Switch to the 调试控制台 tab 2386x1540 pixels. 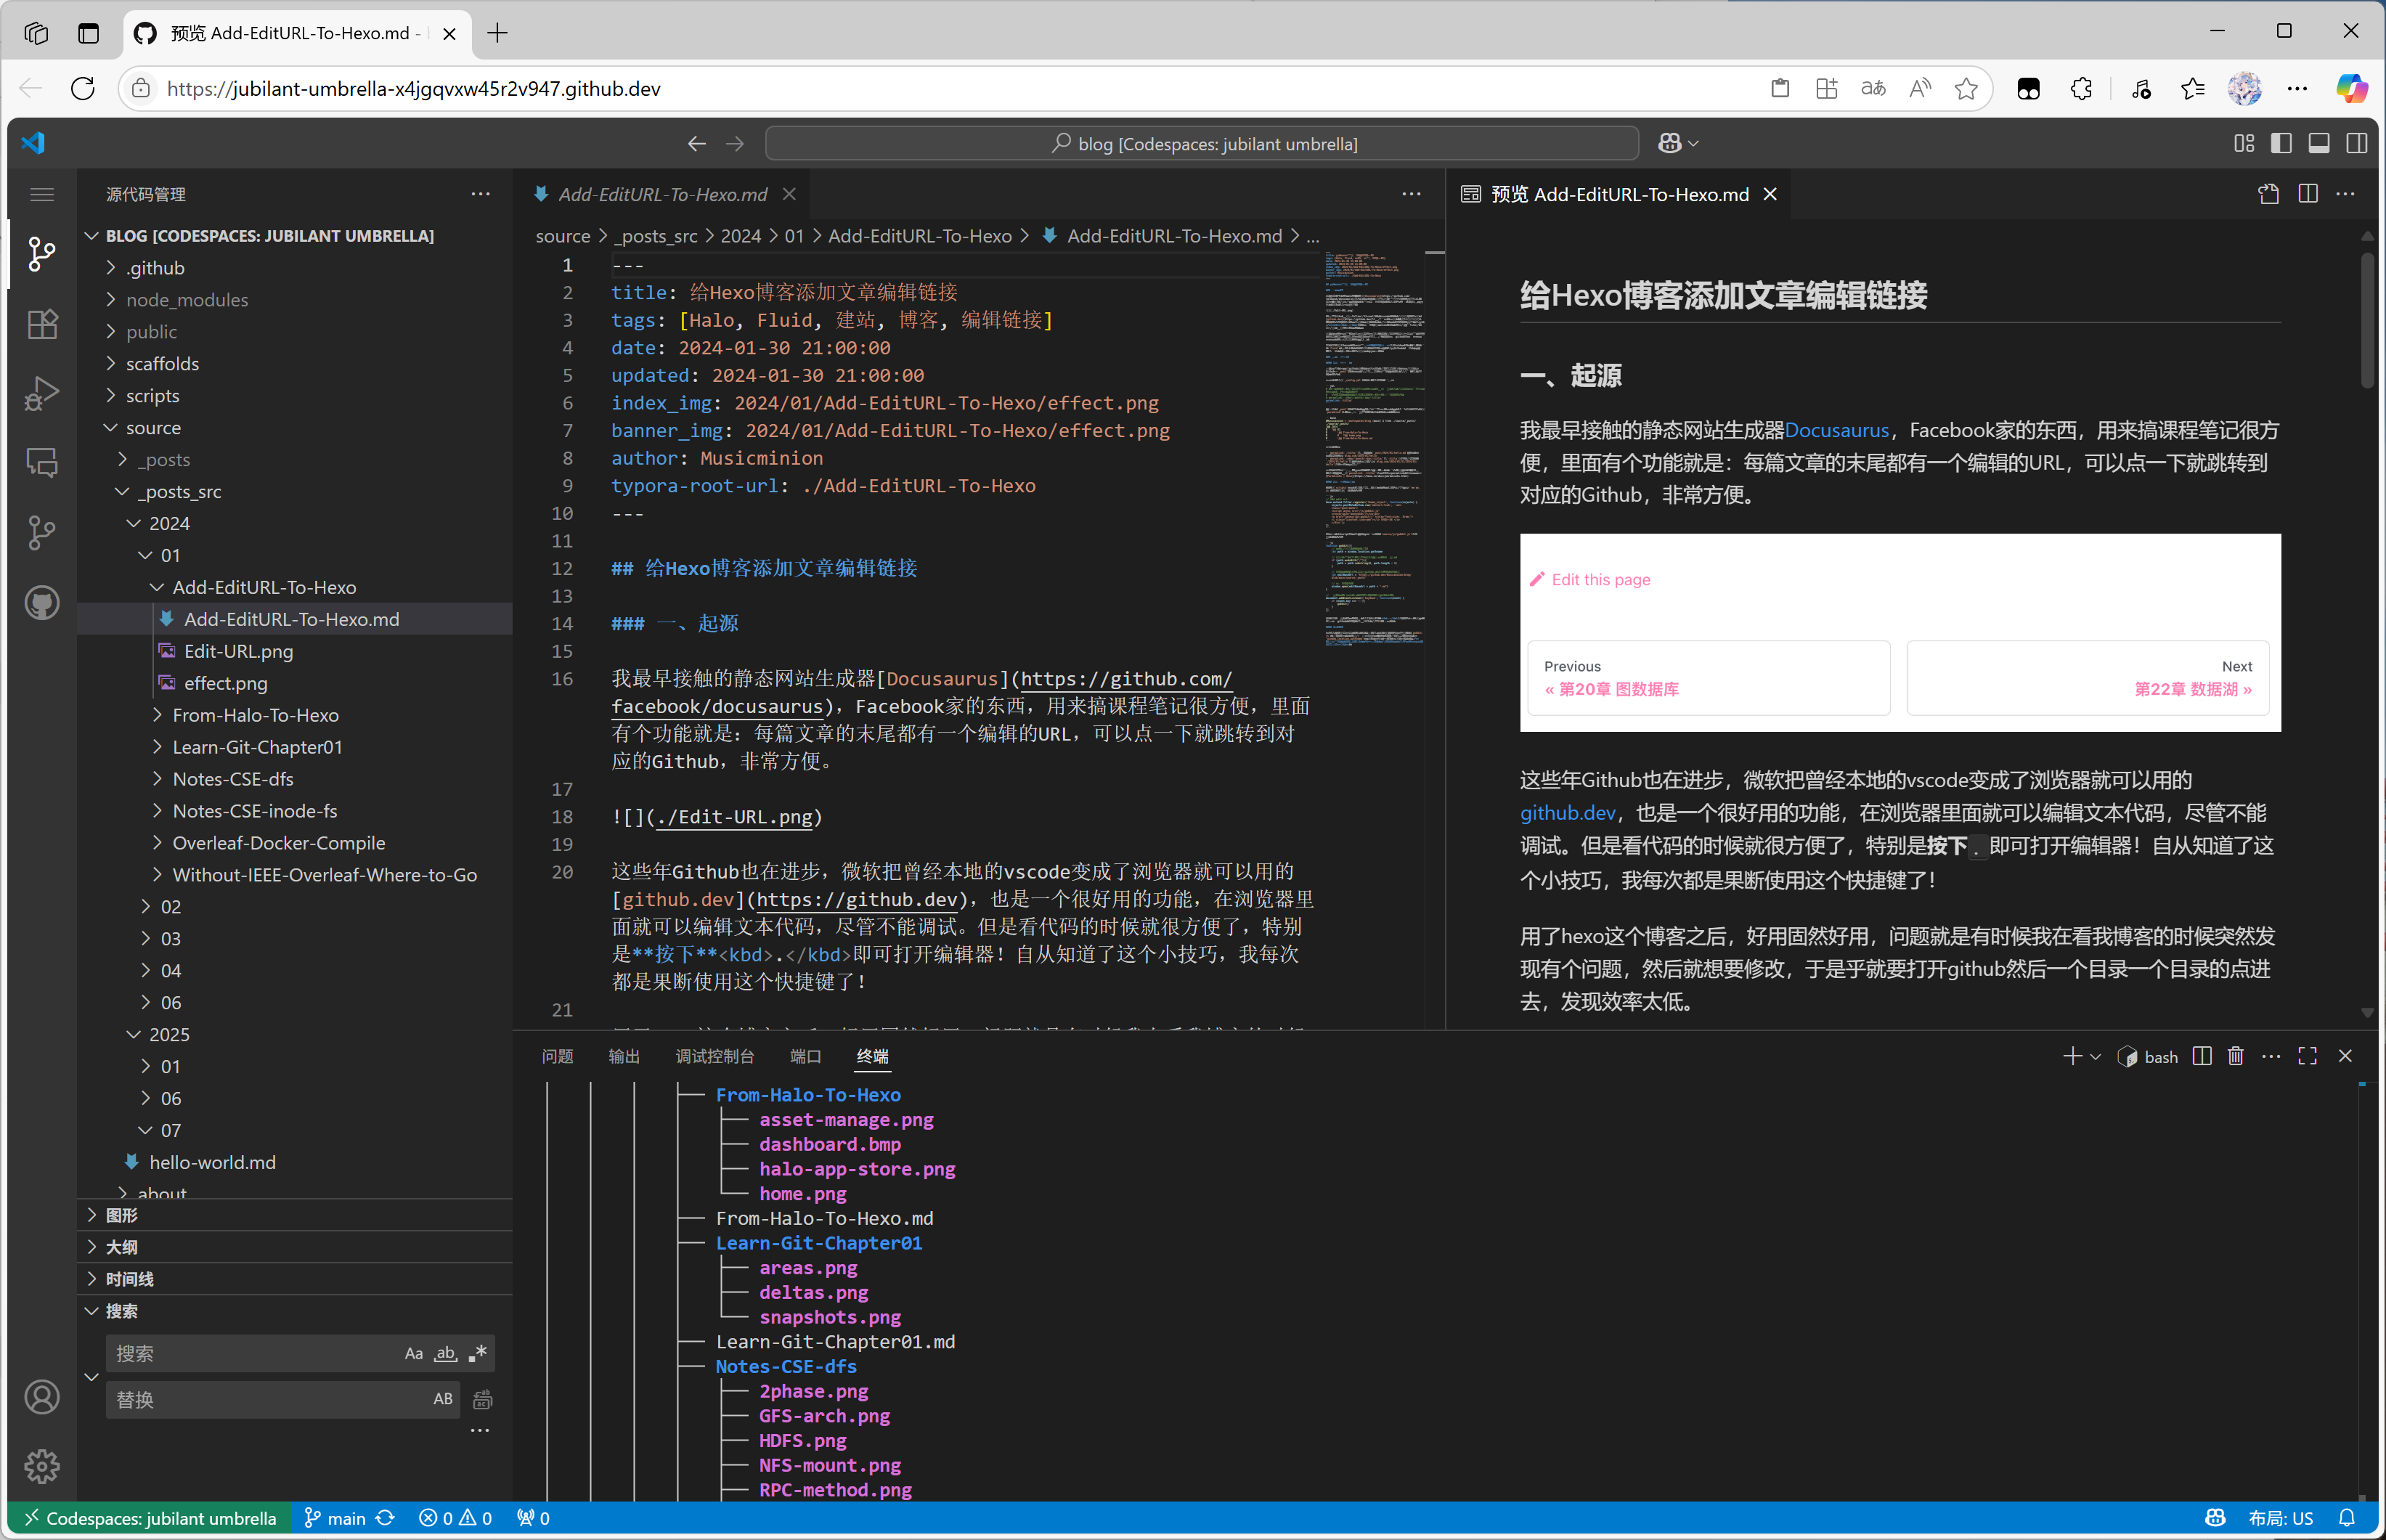click(x=715, y=1056)
